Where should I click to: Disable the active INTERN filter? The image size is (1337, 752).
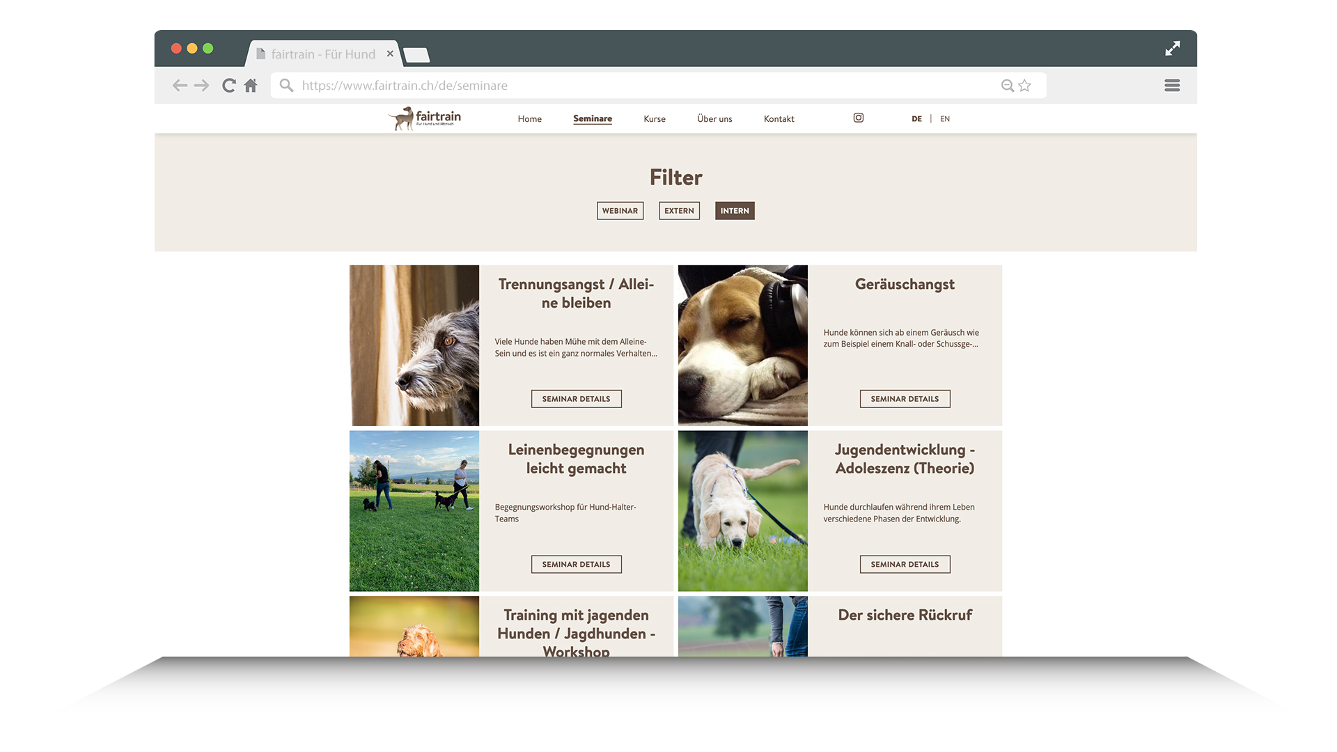(x=735, y=211)
